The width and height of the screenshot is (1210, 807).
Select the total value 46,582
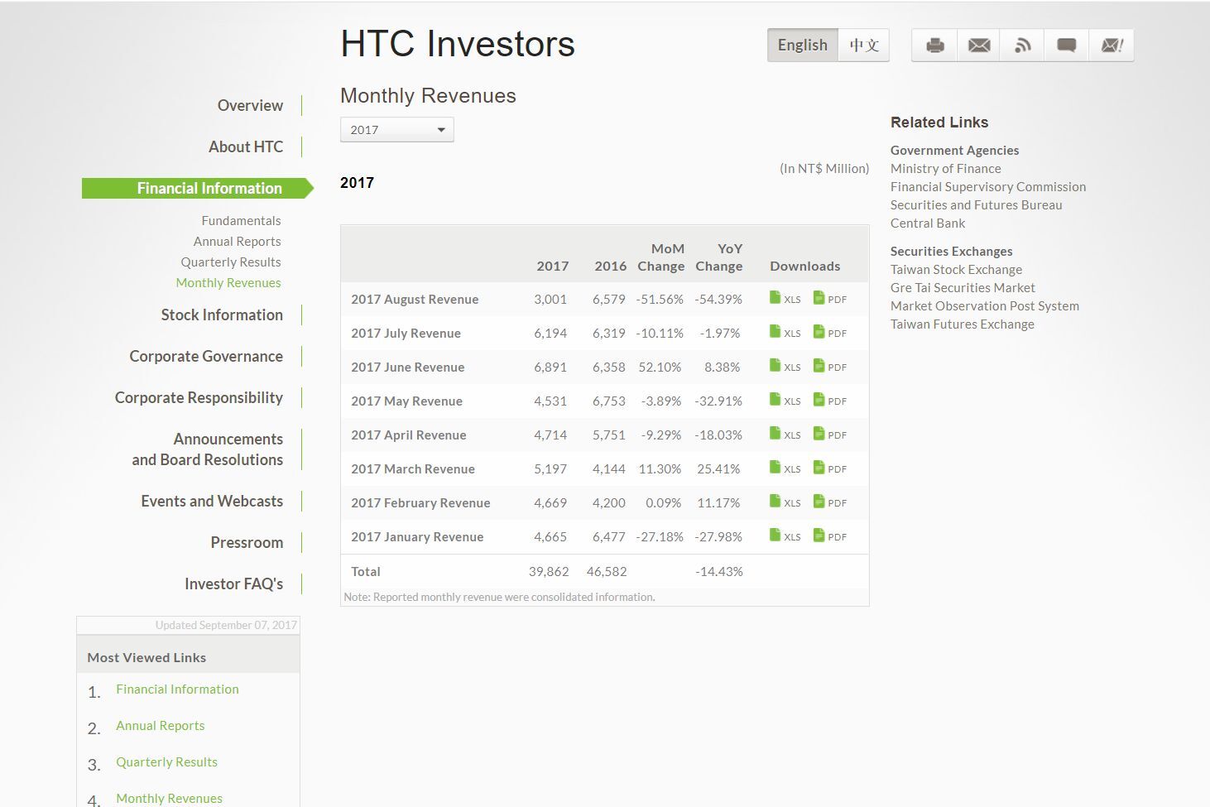click(x=607, y=571)
